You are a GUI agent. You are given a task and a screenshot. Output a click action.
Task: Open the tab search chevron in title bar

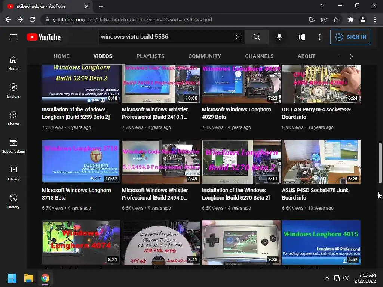(x=323, y=5)
